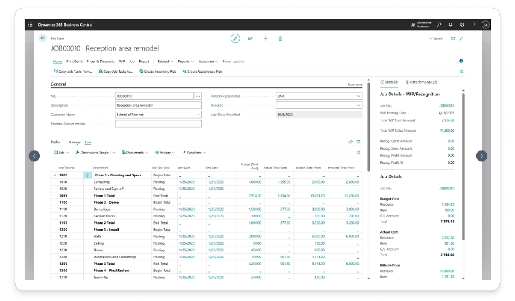Open the Prices & Discounts menu
The width and height of the screenshot is (515, 301).
(100, 61)
